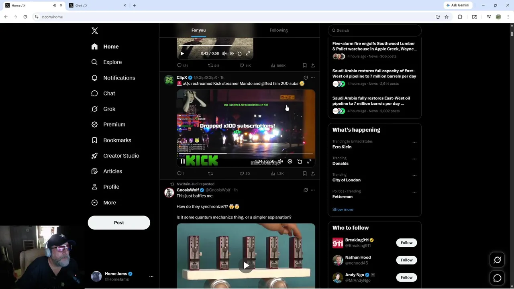Bookmark this page with the star icon

447,17
